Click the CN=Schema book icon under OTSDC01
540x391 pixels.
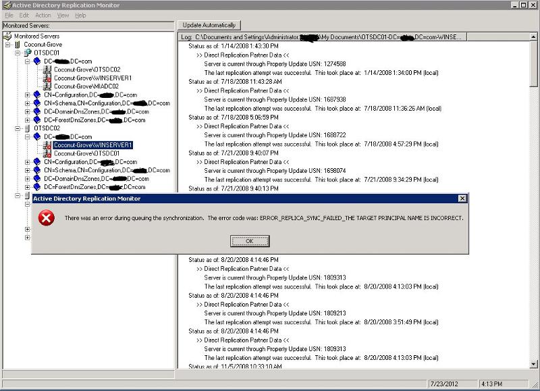click(37, 103)
